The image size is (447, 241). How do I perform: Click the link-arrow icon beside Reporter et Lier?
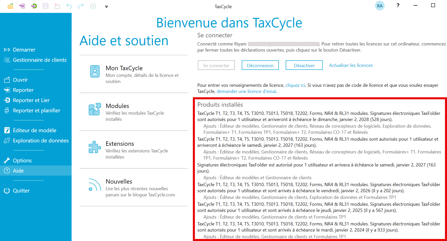point(7,100)
